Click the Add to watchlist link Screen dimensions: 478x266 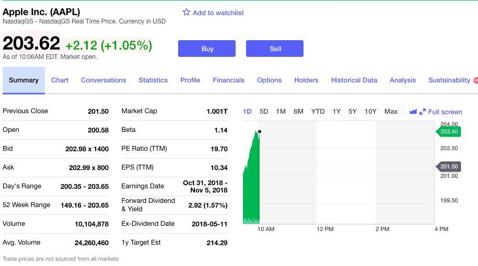point(218,13)
